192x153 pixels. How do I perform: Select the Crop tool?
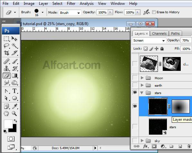tap(6, 53)
